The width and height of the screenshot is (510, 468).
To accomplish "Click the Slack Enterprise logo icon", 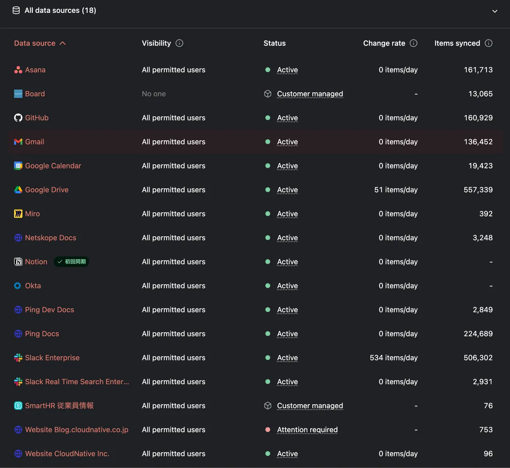I will (18, 358).
